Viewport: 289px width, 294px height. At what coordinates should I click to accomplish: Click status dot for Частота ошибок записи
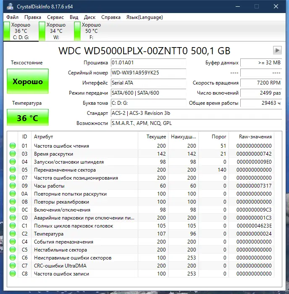(13, 274)
